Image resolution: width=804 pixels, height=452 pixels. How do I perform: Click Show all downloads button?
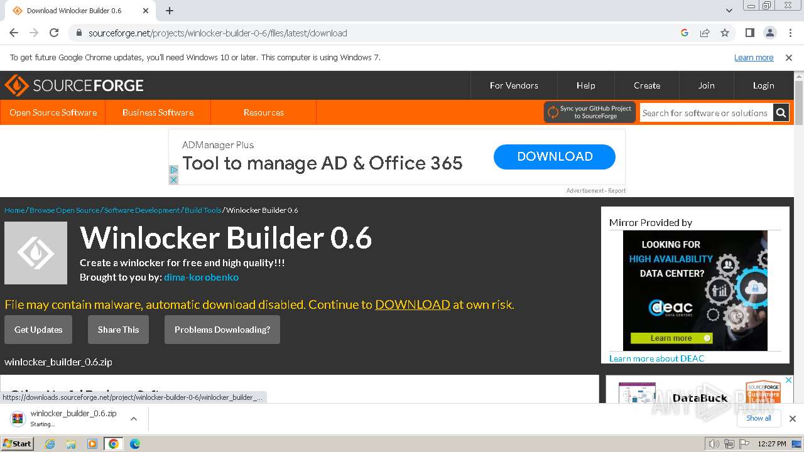coord(759,418)
